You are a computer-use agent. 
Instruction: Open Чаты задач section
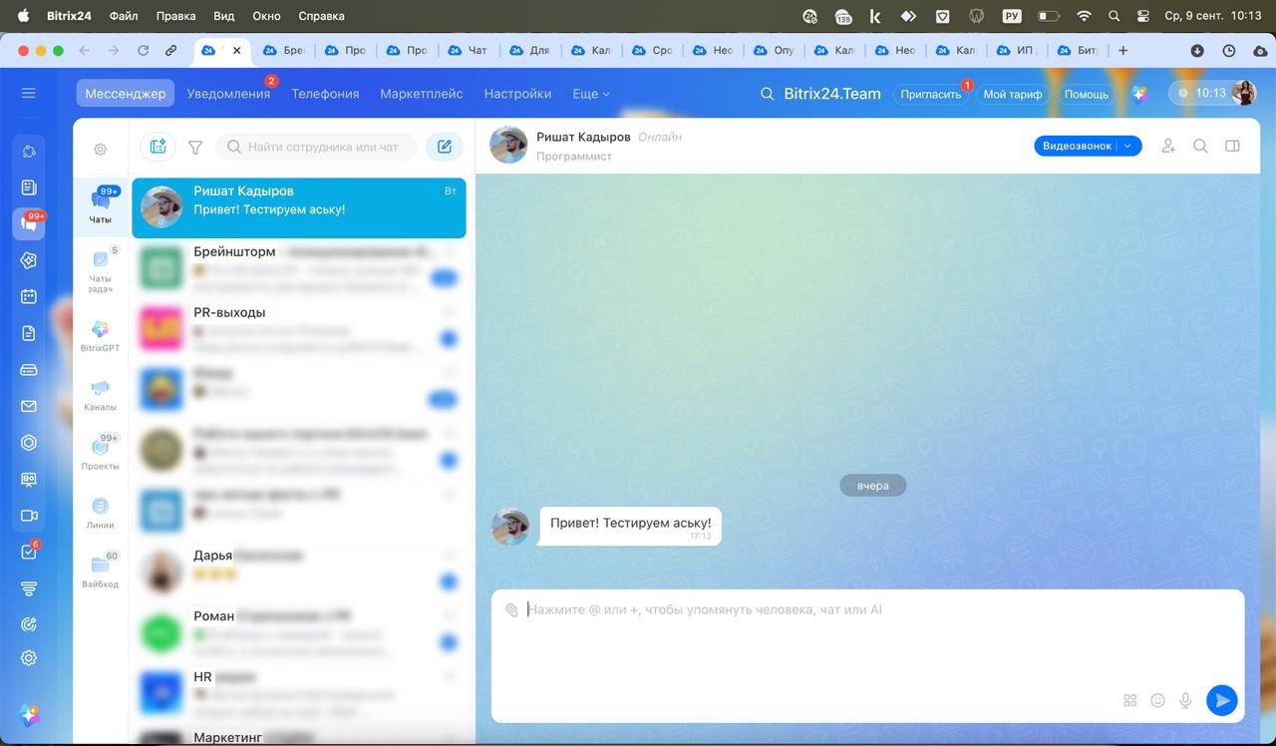100,269
